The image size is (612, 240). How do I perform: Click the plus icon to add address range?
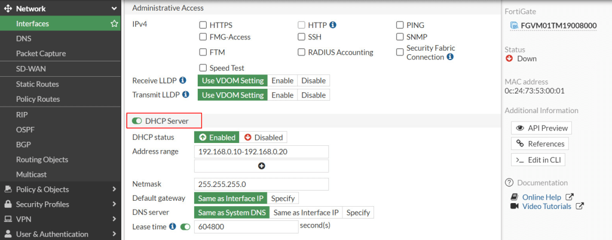262,166
